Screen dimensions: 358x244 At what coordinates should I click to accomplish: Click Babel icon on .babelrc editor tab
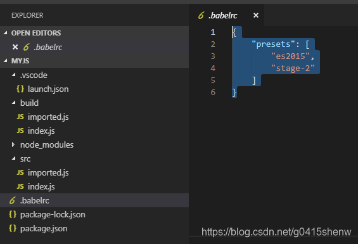click(201, 15)
